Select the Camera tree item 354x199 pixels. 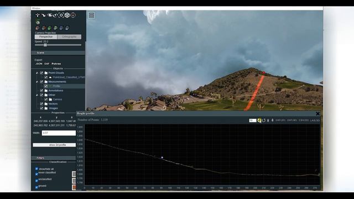click(58, 99)
